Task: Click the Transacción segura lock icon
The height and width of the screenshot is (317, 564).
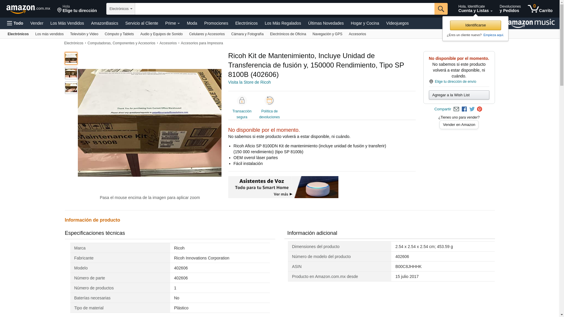Action: 242,101
